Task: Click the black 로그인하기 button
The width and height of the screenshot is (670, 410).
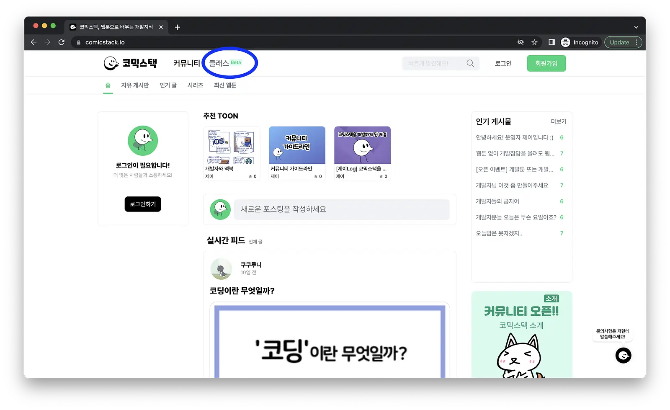Action: click(x=143, y=204)
